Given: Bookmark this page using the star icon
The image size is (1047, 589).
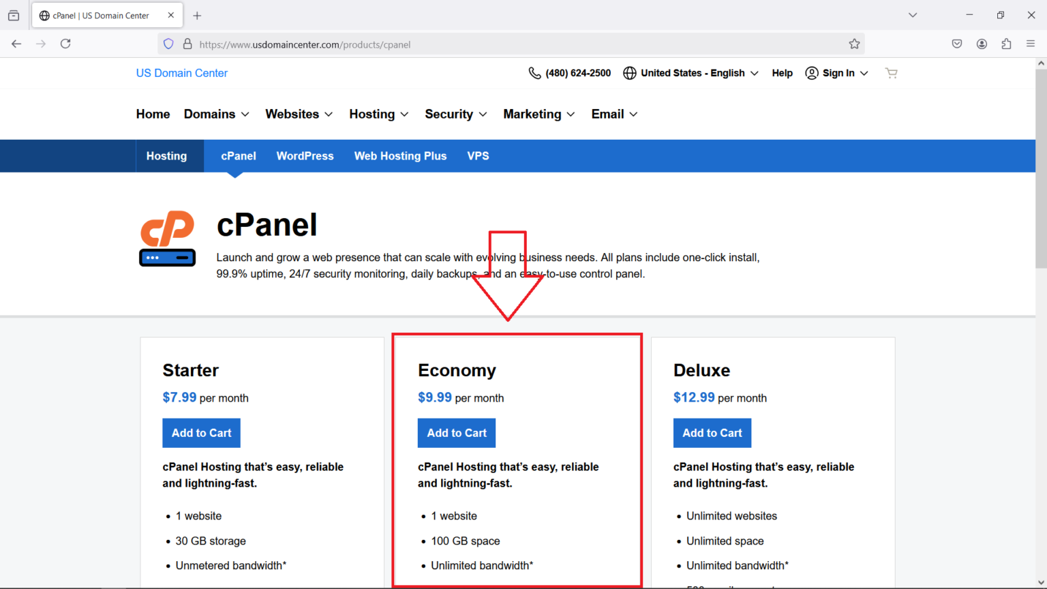Looking at the screenshot, I should click(x=854, y=44).
